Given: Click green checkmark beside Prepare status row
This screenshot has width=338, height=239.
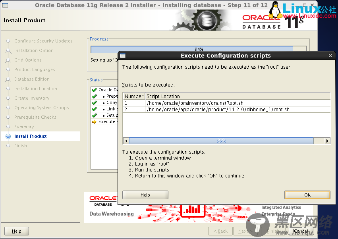Looking at the screenshot, I should point(94,96).
